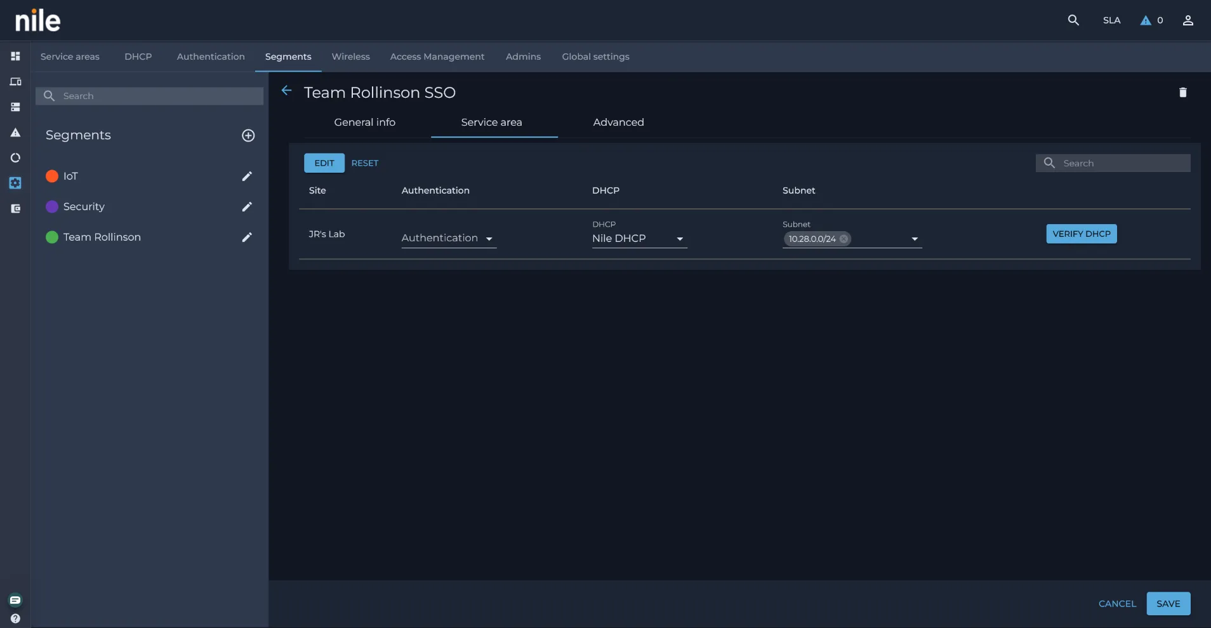This screenshot has height=628, width=1211.
Task: Open Access Management navigation tab
Action: [437, 57]
